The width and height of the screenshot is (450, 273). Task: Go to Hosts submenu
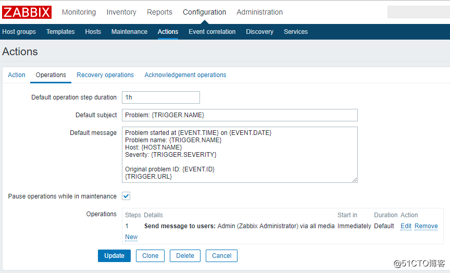[x=93, y=32]
